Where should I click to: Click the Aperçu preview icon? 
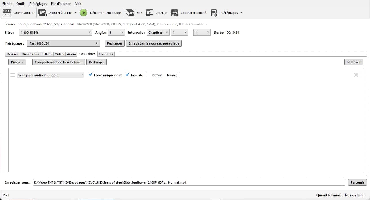(150, 13)
